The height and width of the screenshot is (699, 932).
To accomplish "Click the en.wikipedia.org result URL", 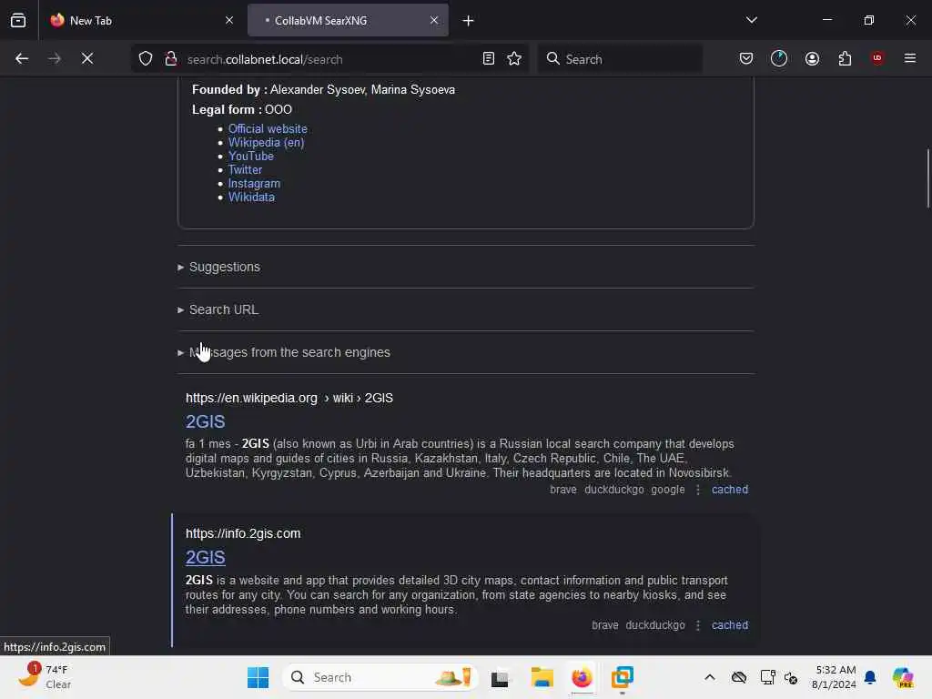I will point(289,398).
